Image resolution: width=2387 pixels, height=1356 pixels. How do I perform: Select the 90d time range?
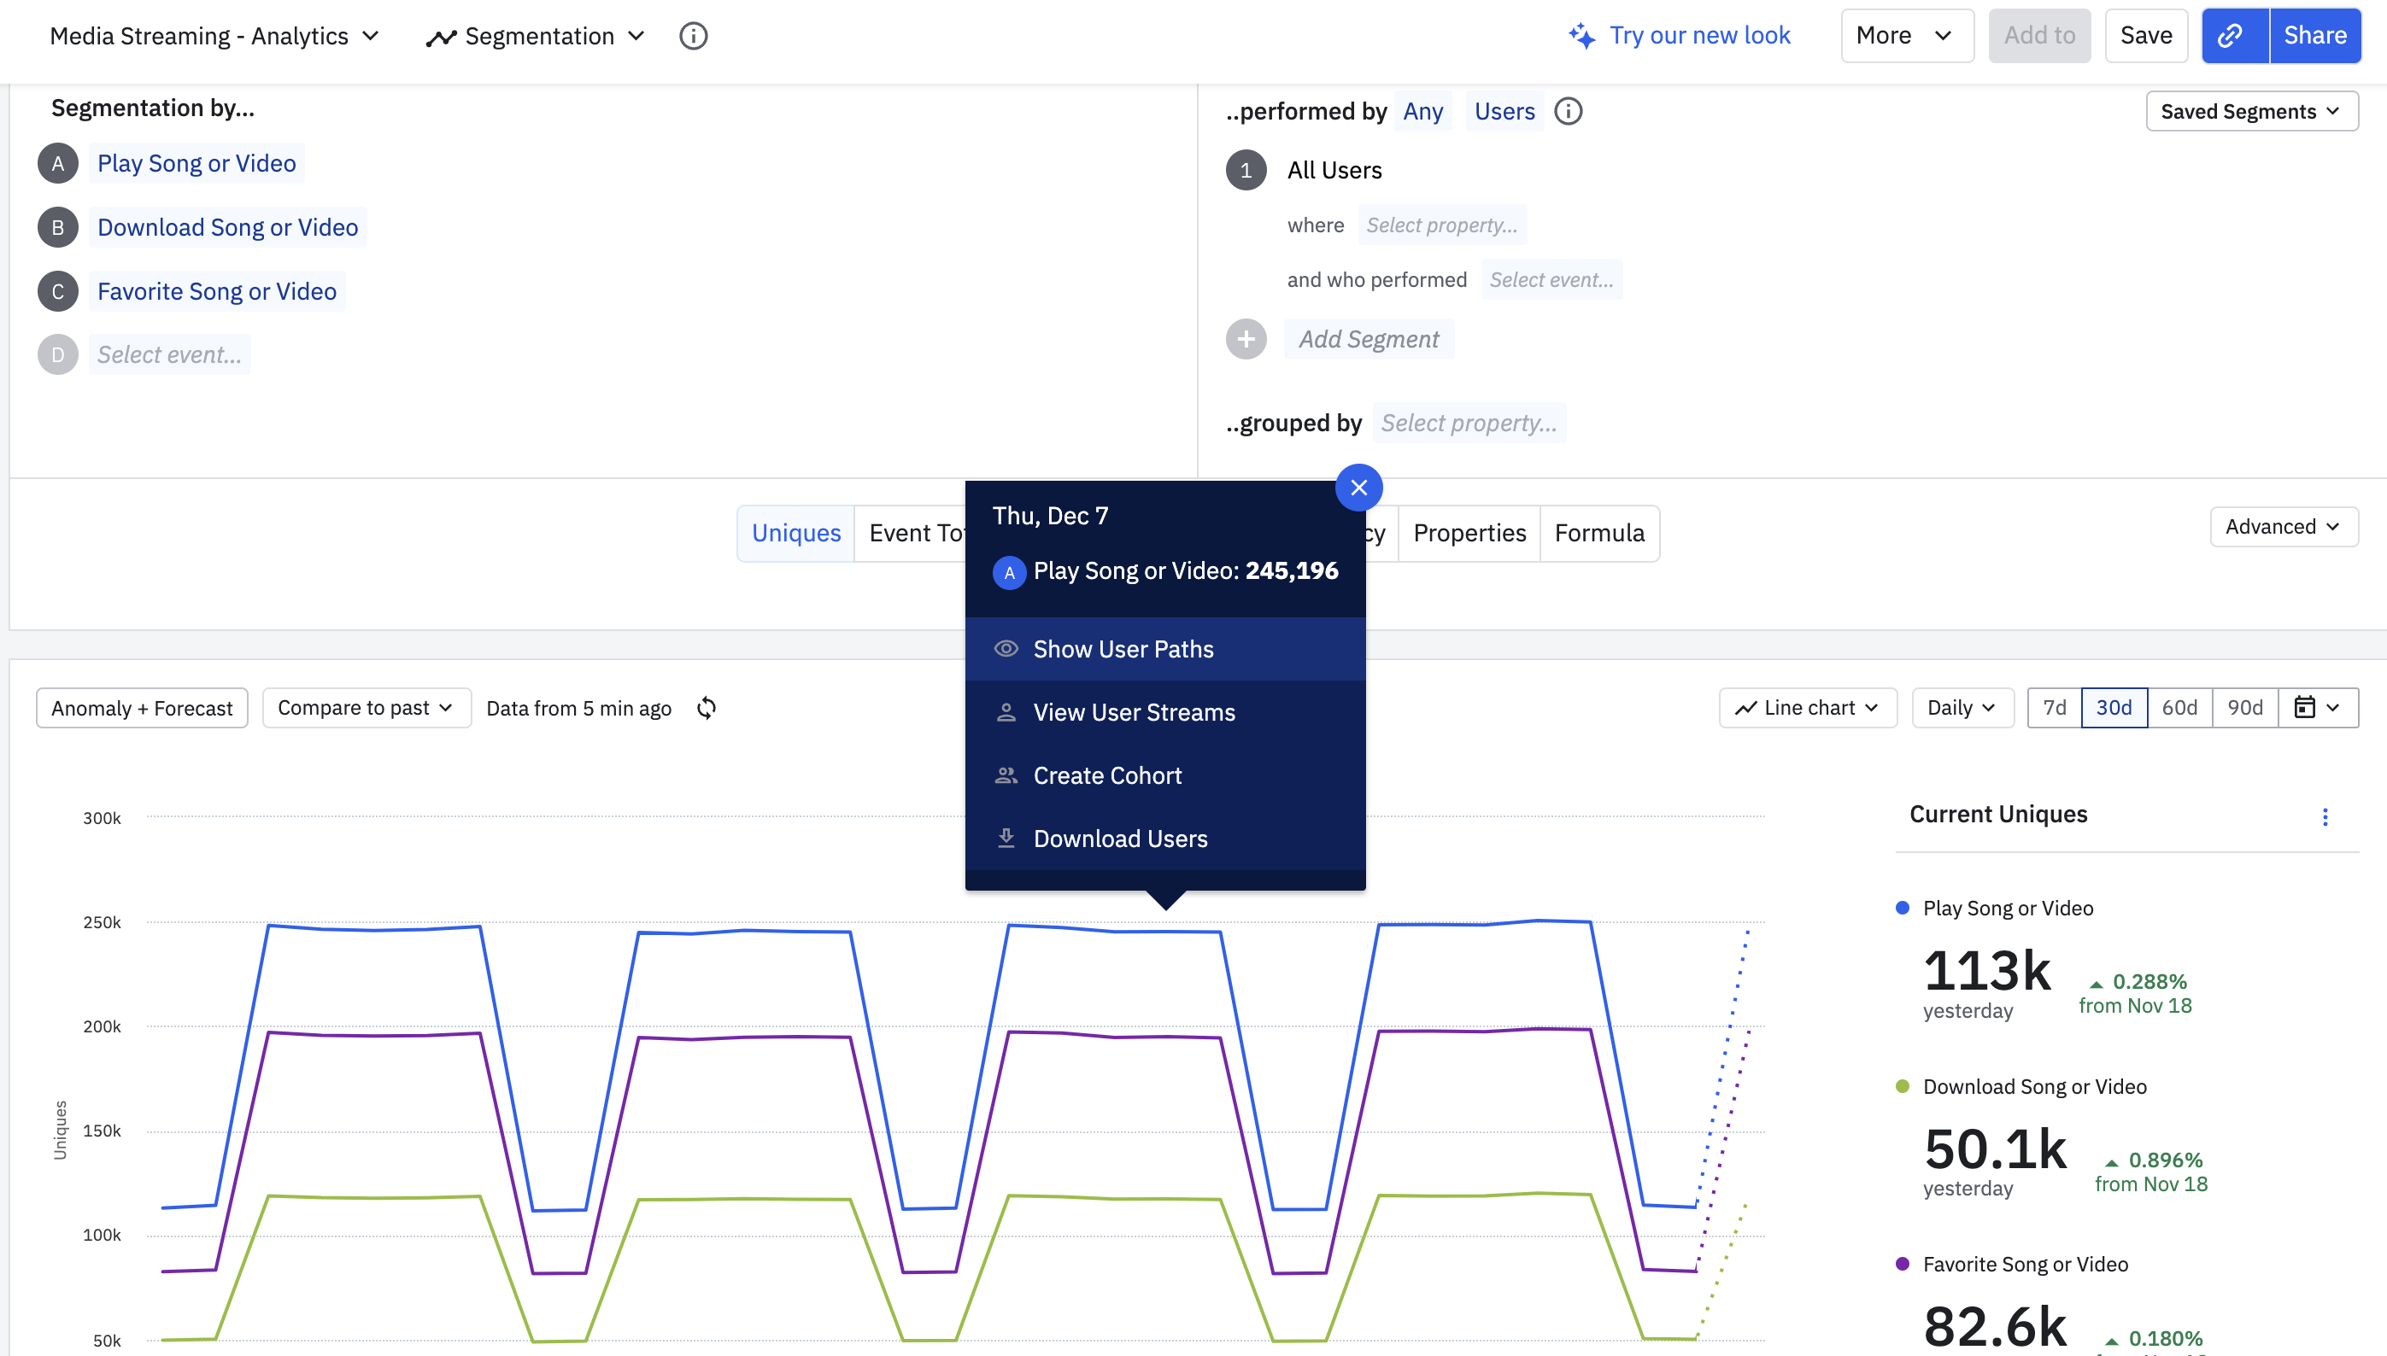[2243, 708]
